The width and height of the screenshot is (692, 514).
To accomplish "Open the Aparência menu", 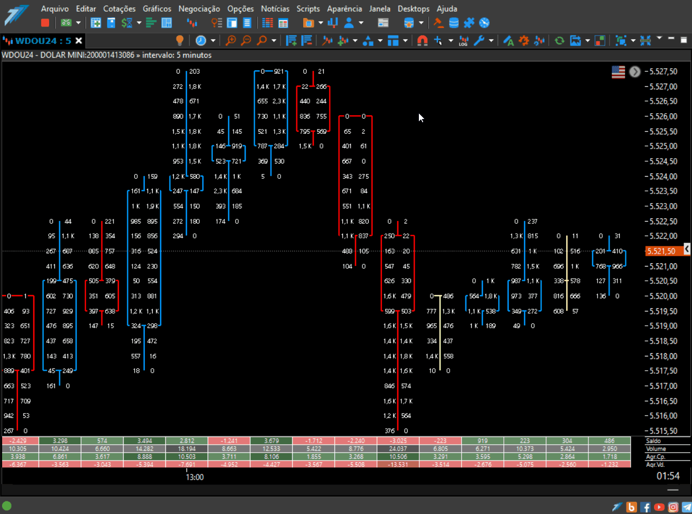I will (344, 8).
